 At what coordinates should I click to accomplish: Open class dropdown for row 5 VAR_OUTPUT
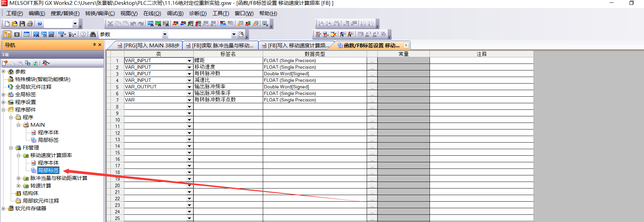click(189, 87)
